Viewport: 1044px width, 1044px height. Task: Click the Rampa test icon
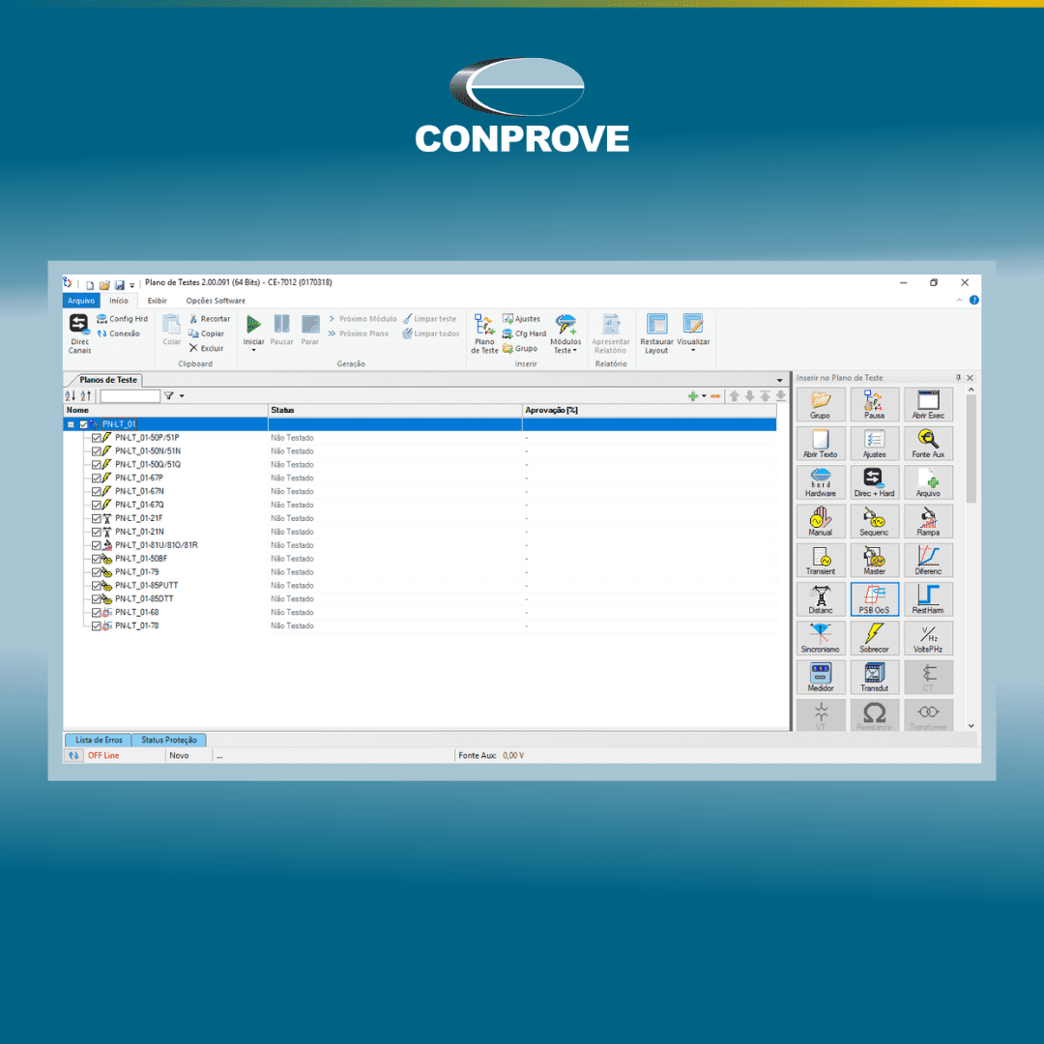[x=928, y=521]
